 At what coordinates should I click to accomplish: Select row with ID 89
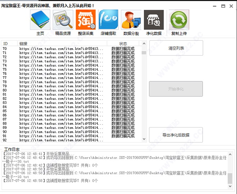point(71,128)
